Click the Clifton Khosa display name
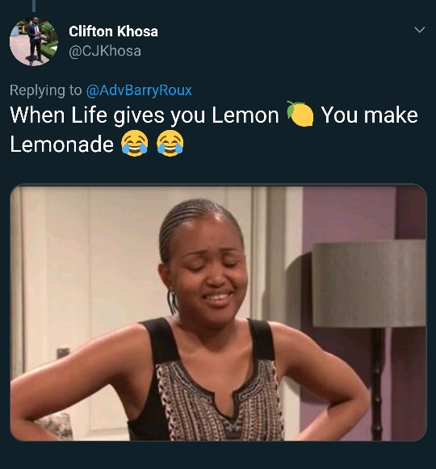Viewport: 436px width, 469px height. click(x=113, y=31)
